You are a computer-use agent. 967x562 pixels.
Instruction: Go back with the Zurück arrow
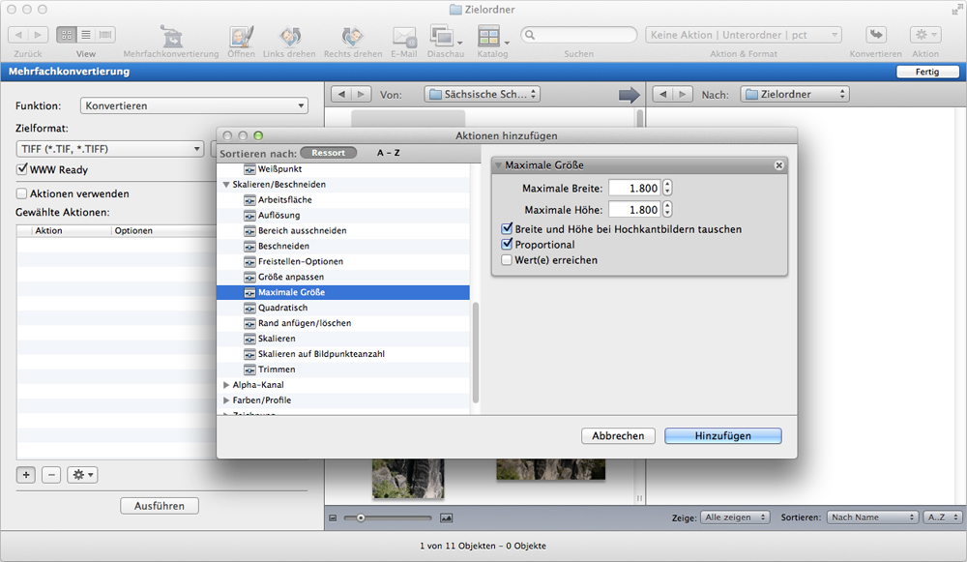point(18,35)
